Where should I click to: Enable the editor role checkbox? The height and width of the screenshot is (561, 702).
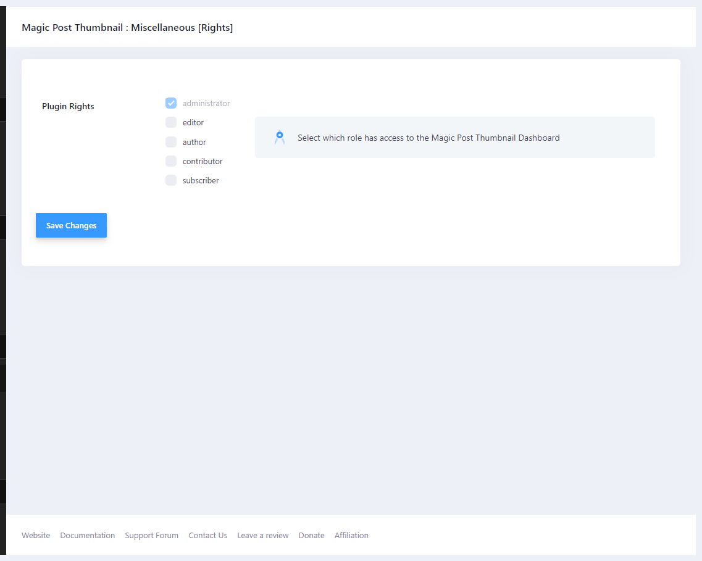click(171, 123)
